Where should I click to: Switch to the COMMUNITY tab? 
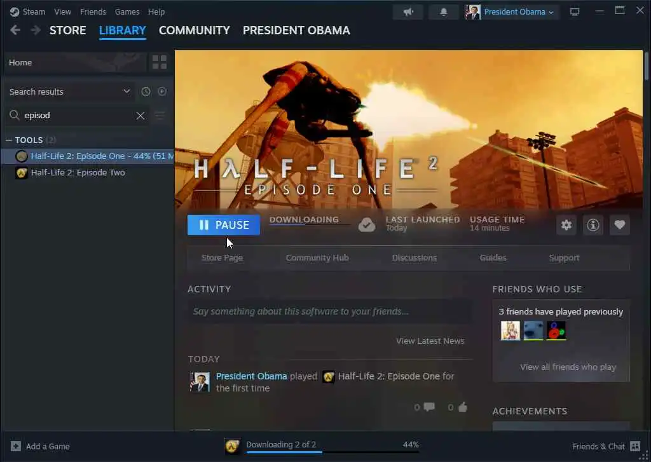[195, 31]
